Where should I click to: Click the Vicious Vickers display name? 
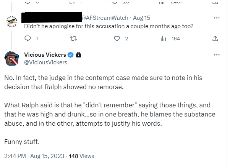click(45, 55)
